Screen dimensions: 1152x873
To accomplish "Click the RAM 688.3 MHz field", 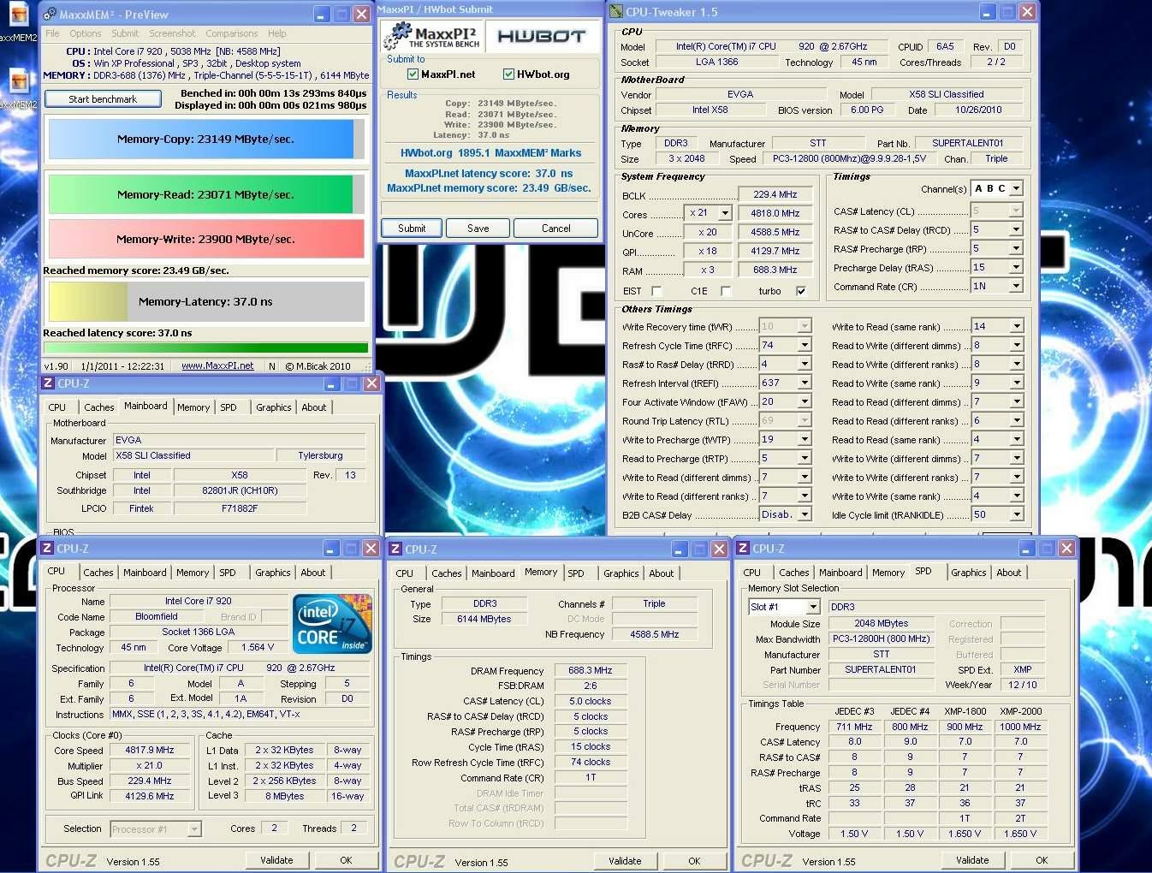I will click(x=775, y=270).
